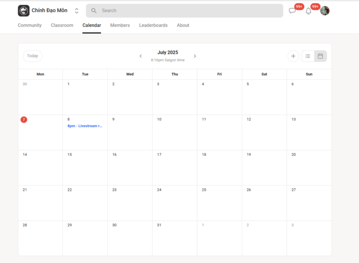Screen dimensions: 359x263
Task: Open the Leaderboards tab
Action: (154, 25)
